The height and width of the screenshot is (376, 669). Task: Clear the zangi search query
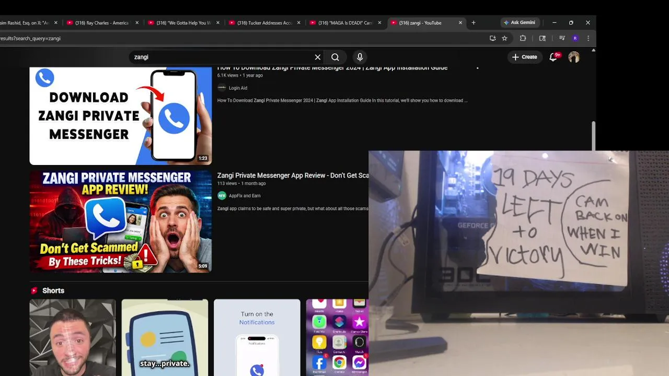pyautogui.click(x=317, y=57)
